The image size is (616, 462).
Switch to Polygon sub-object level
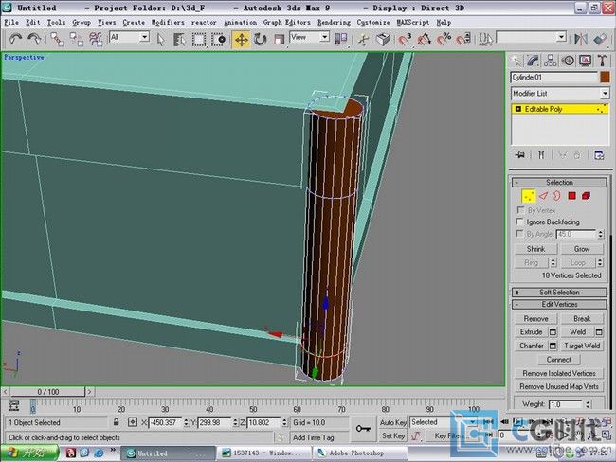[572, 196]
